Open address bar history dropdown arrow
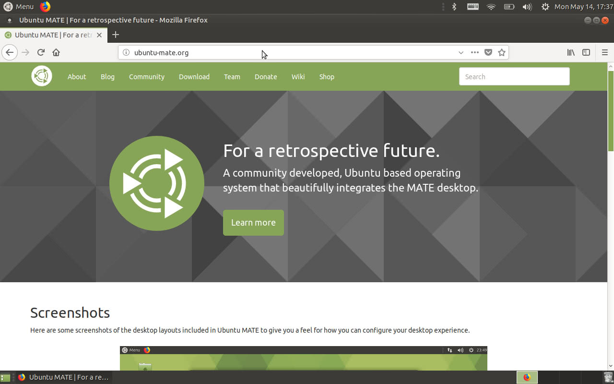614x384 pixels. [461, 52]
